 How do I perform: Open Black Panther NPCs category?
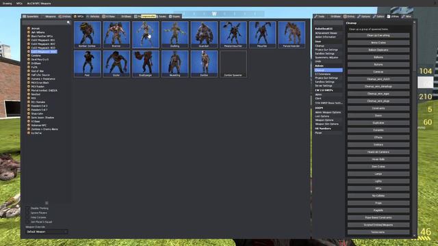[x=42, y=36]
